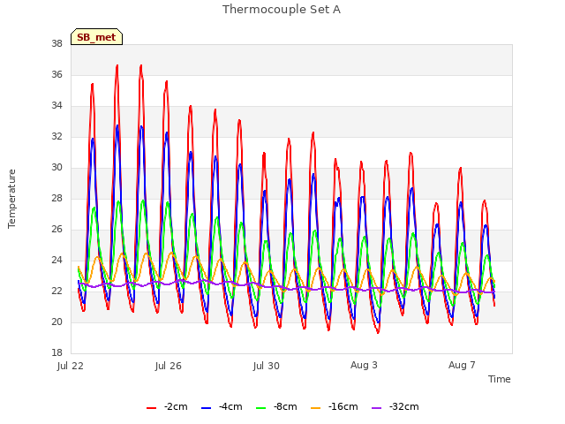Click the 32 y-axis tick label
The width and height of the screenshot is (565, 424).
56,137
